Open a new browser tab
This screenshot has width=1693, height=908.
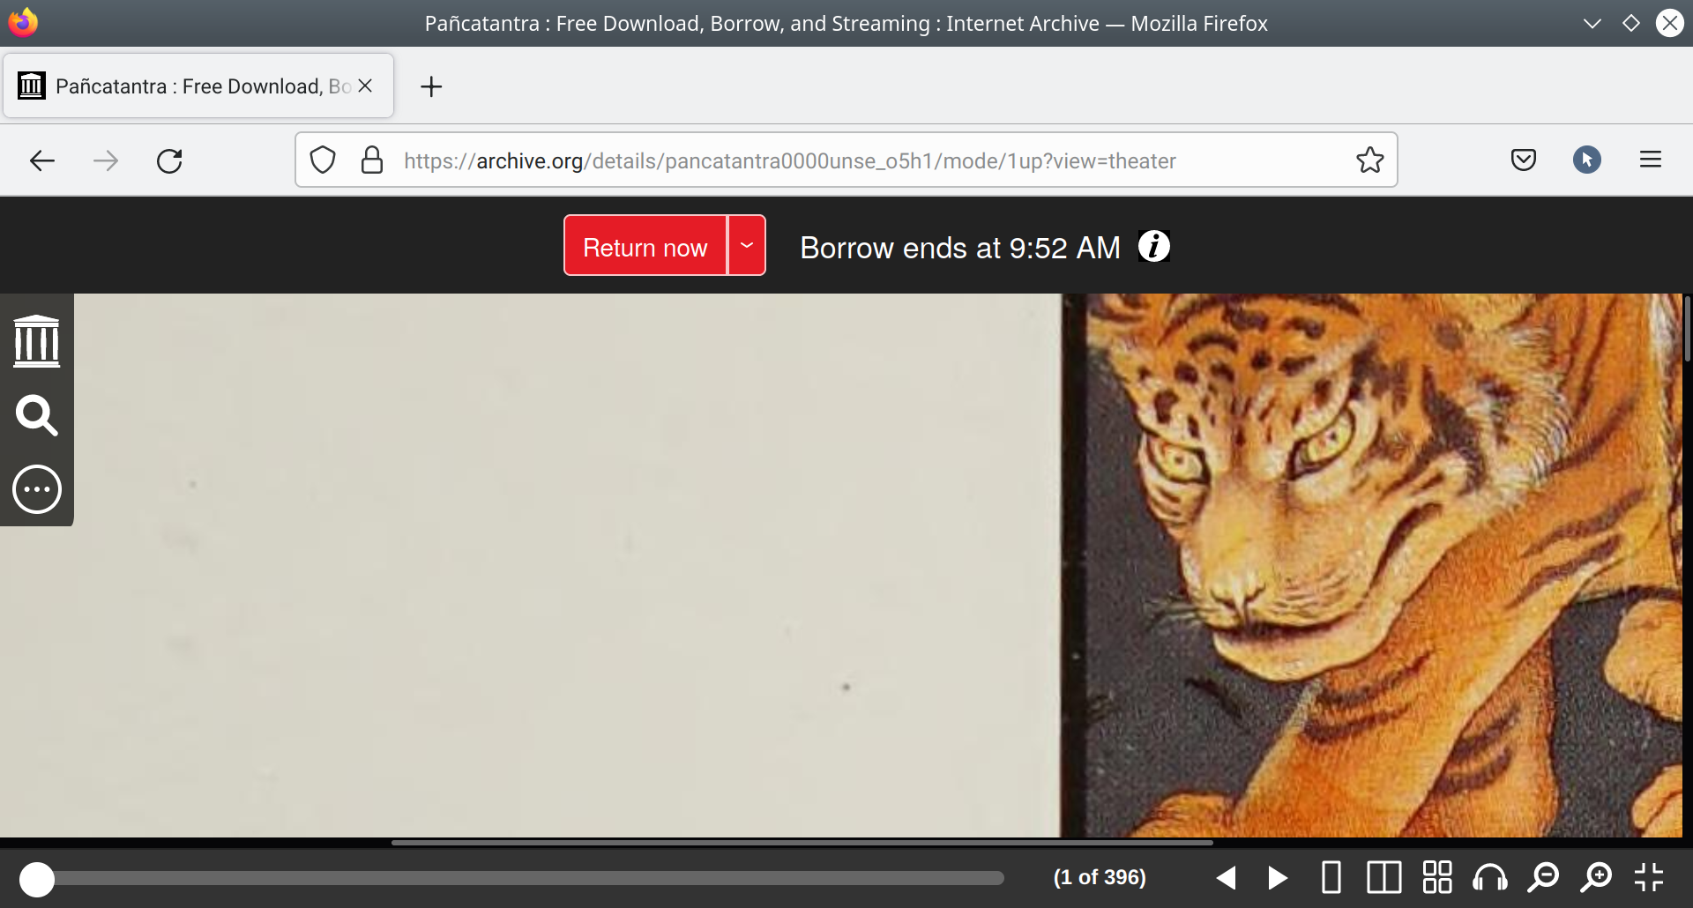point(431,86)
